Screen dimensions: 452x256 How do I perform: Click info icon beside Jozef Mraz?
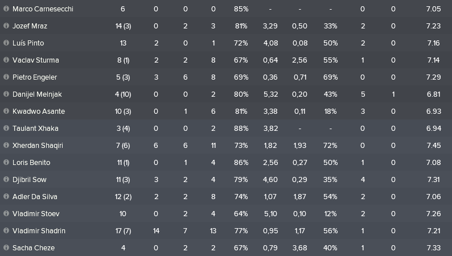tap(6, 26)
